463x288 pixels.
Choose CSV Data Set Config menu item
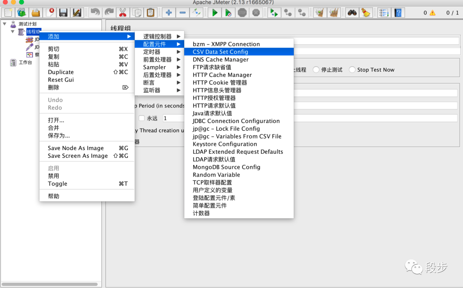click(239, 52)
